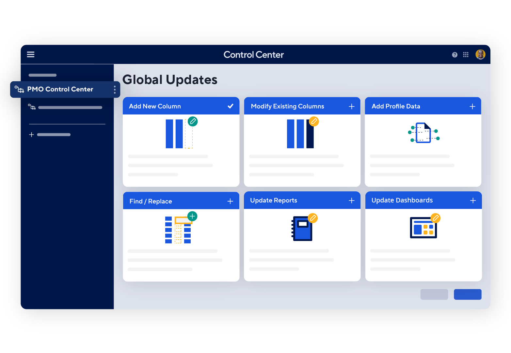
Task: Click the green plus icon on Find / Replace illustration
Action: (x=192, y=216)
